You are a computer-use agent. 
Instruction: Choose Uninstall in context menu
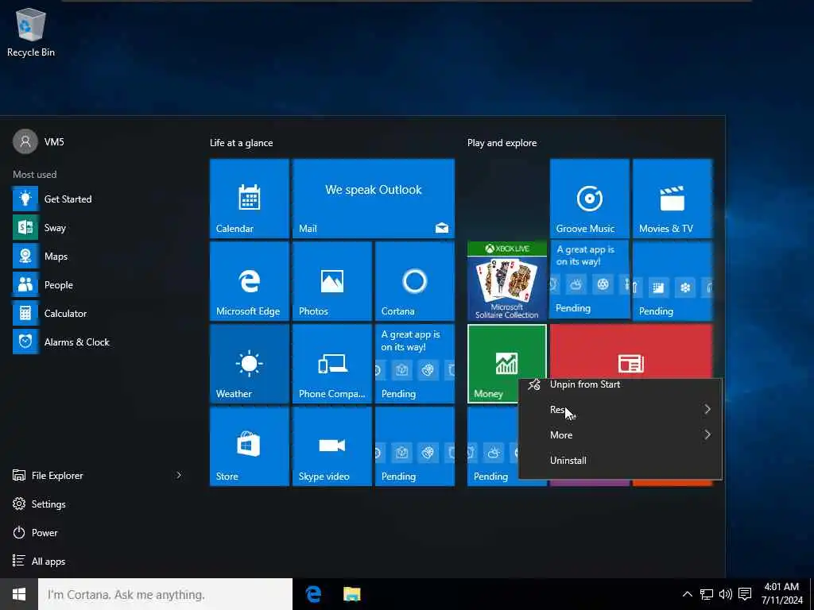620,460
